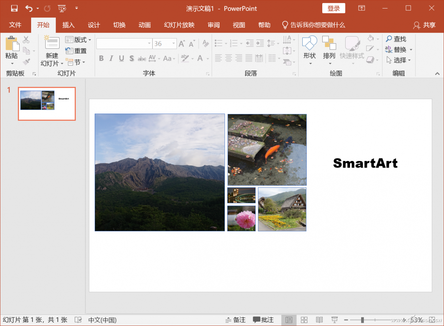
Task: Click the SmartArt text on the slide
Action: [365, 163]
